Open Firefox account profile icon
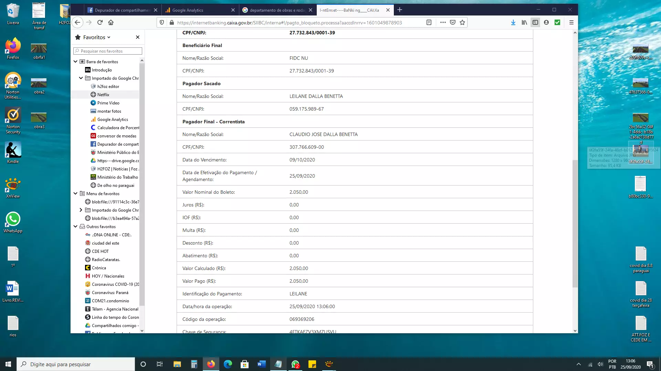The image size is (661, 371). [546, 22]
